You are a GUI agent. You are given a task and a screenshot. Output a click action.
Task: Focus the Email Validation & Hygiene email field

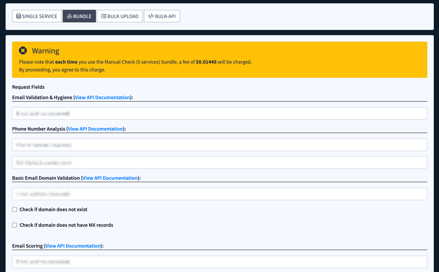pos(220,113)
